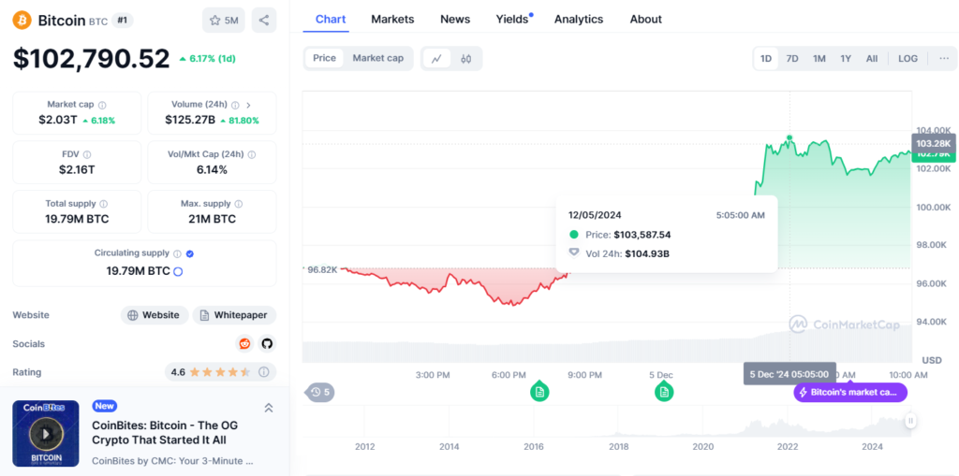
Task: Open the Yields tab
Action: pyautogui.click(x=512, y=19)
